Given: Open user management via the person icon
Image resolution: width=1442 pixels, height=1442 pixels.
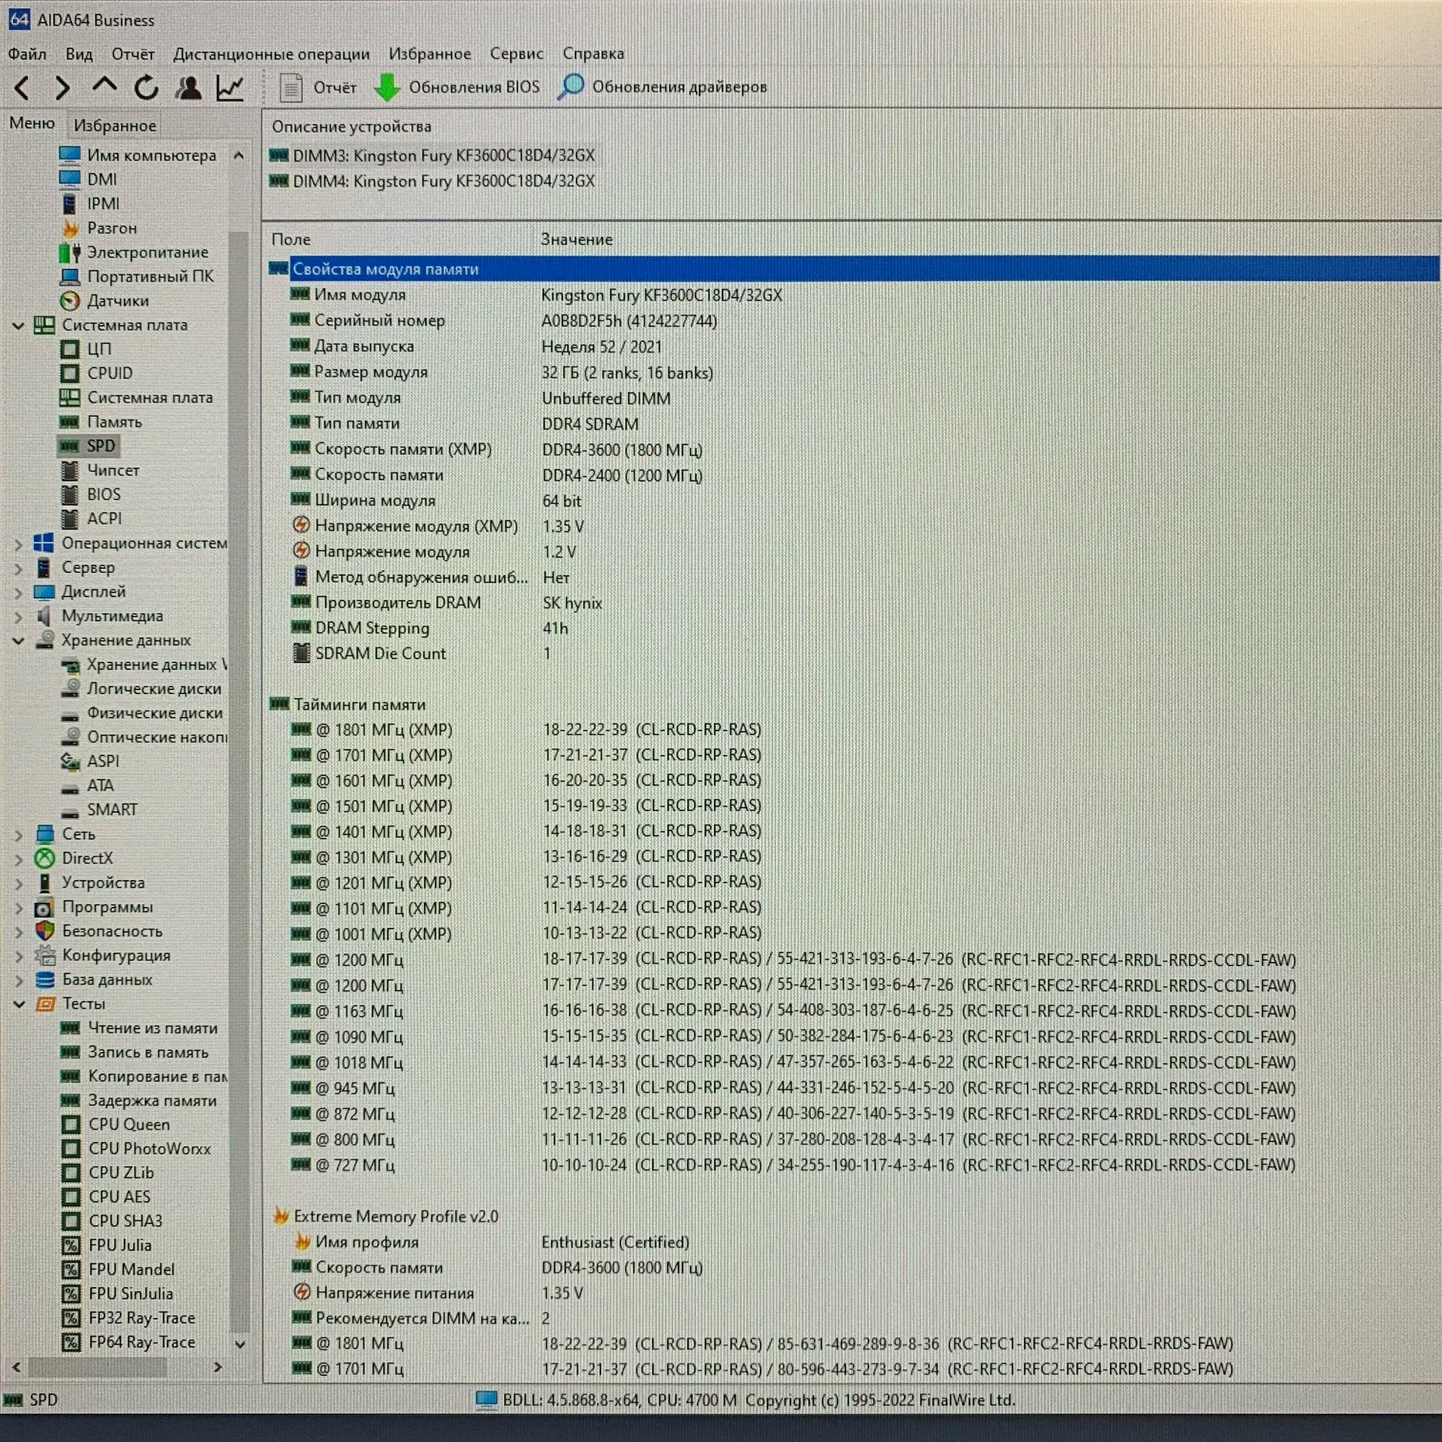Looking at the screenshot, I should coord(188,88).
